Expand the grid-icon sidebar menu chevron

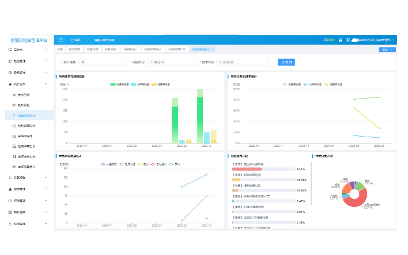pos(46,212)
